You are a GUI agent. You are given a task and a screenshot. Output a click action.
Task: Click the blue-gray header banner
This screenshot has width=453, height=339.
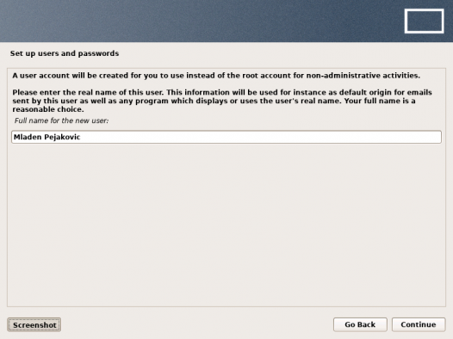(202, 21)
